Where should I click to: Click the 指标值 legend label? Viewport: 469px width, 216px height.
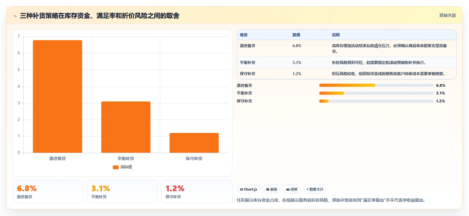click(x=126, y=167)
